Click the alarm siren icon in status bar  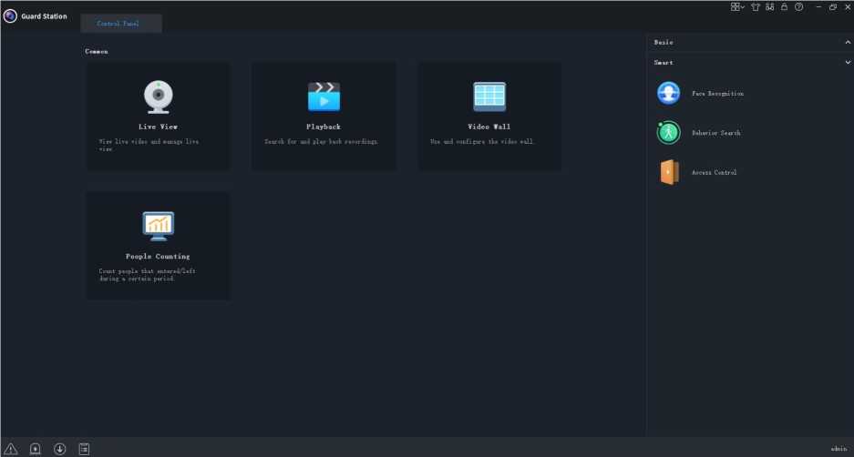coord(36,448)
